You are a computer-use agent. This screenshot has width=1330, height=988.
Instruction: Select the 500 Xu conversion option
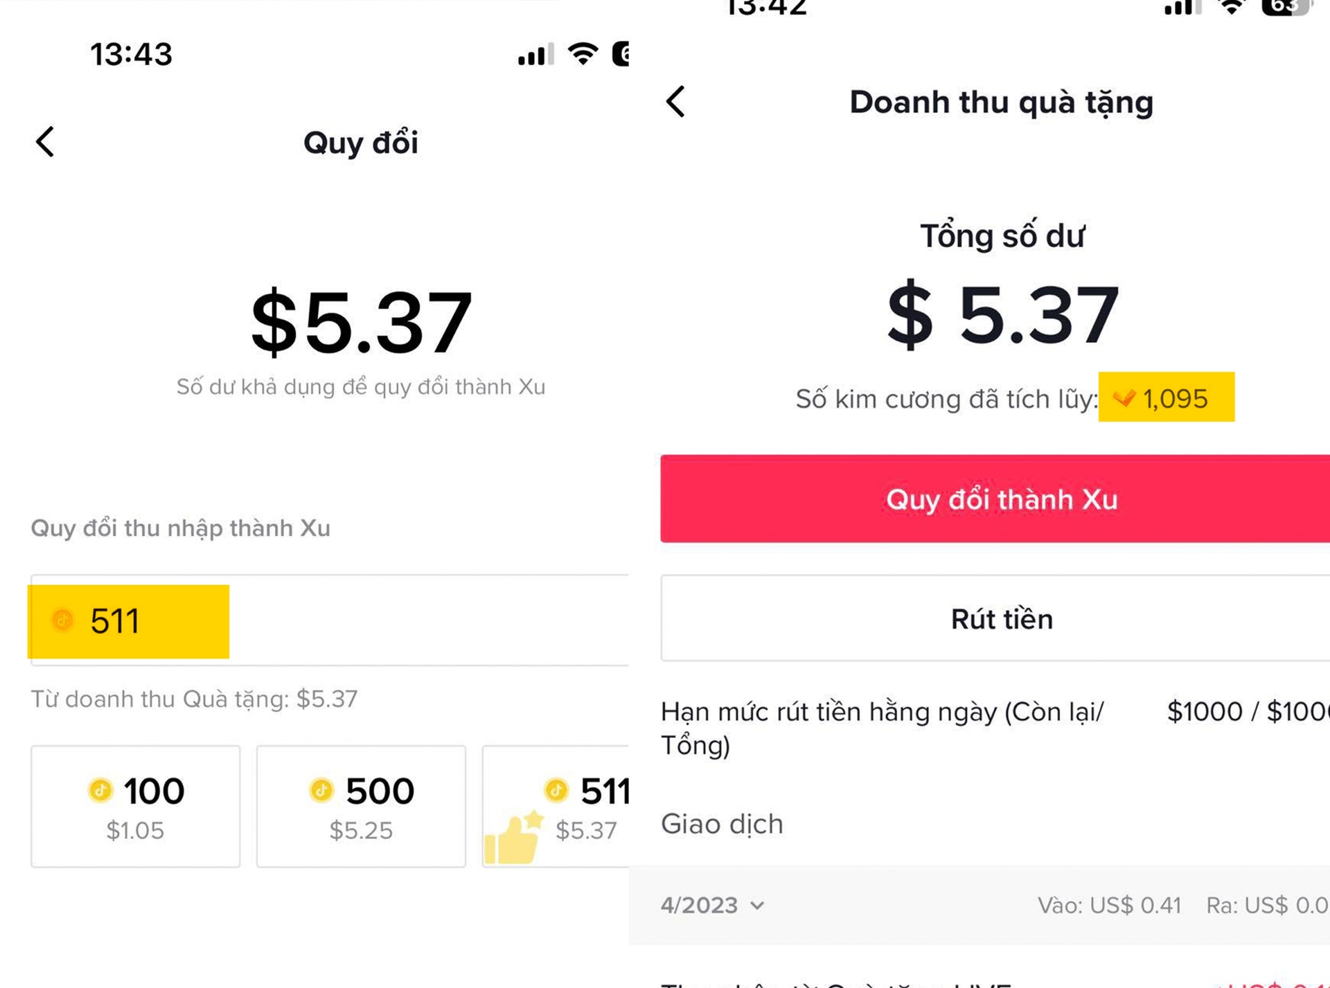[x=361, y=807]
